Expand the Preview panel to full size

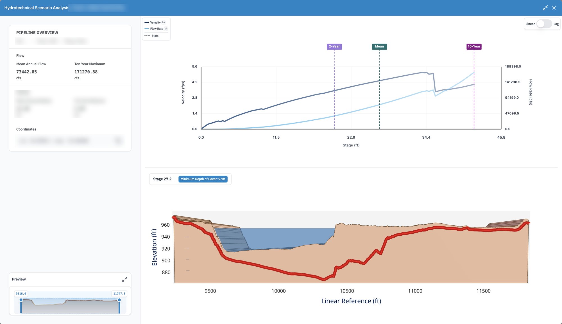pos(124,279)
